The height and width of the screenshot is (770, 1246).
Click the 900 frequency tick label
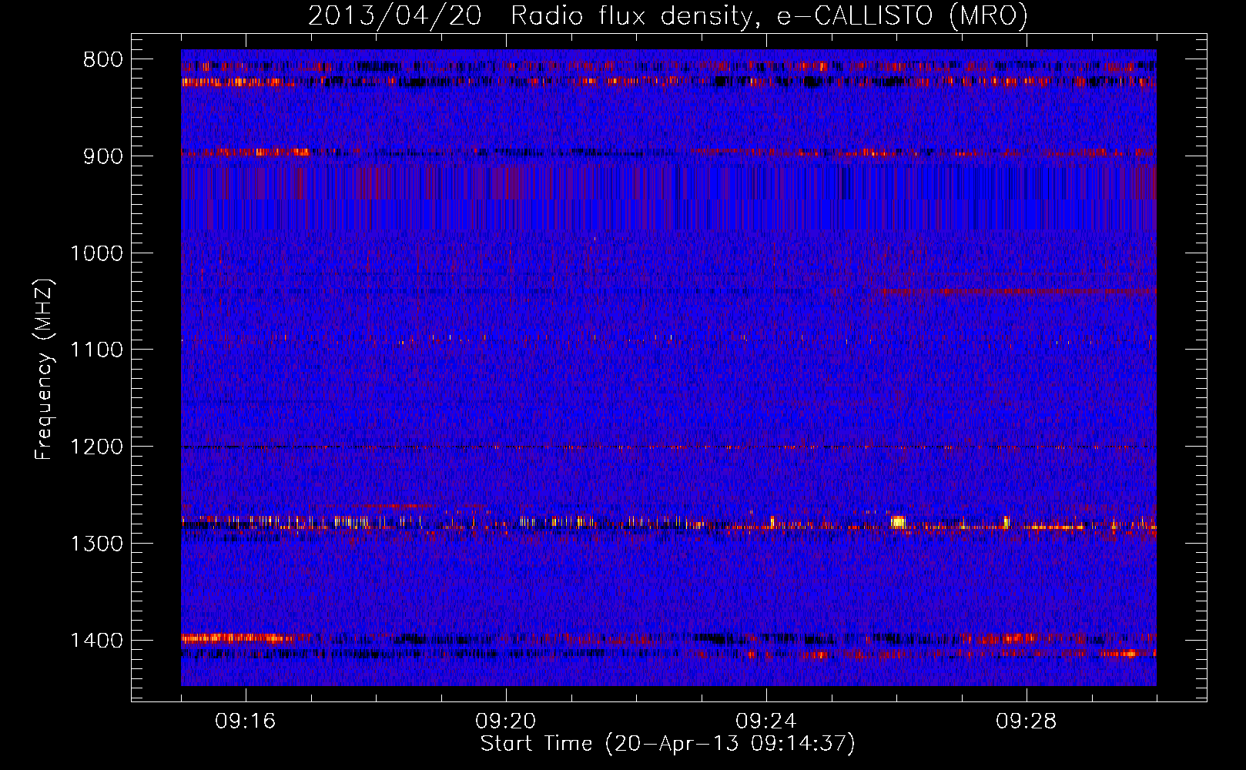[103, 157]
